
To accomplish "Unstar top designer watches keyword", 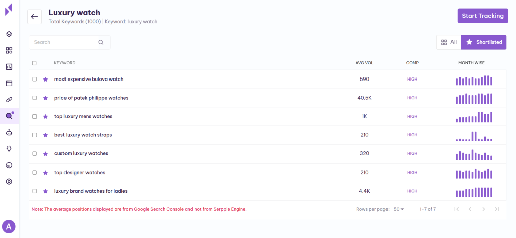I will (x=46, y=173).
